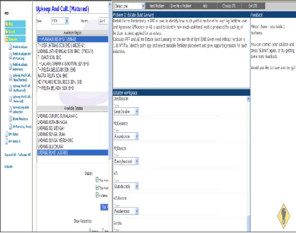Screen dimensions: 296x233
Task: Open Upkeep And Cult. (New Planted) report
Action: pos(22,77)
